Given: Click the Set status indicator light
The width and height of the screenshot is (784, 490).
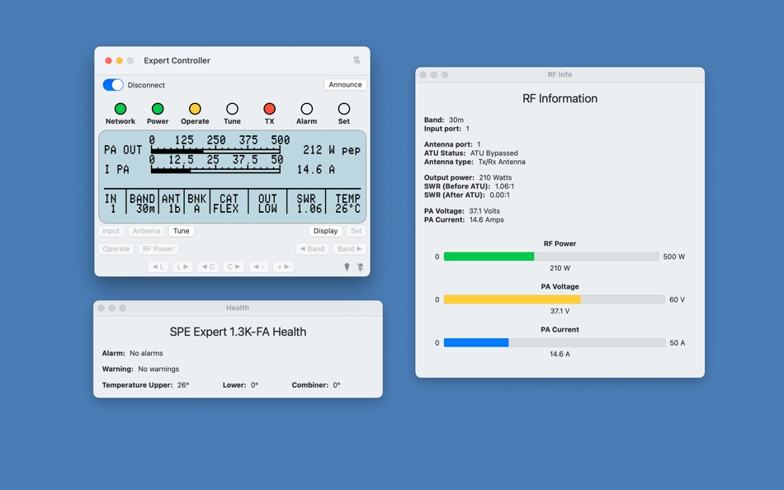Looking at the screenshot, I should click(343, 107).
